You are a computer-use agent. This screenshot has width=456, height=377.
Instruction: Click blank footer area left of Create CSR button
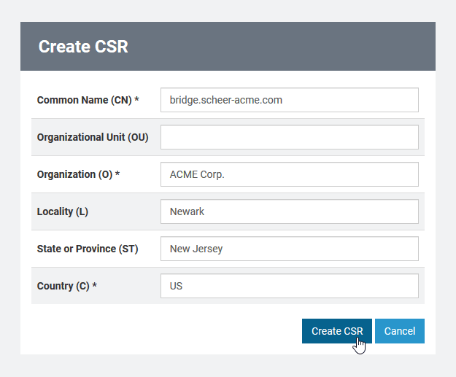point(161,331)
